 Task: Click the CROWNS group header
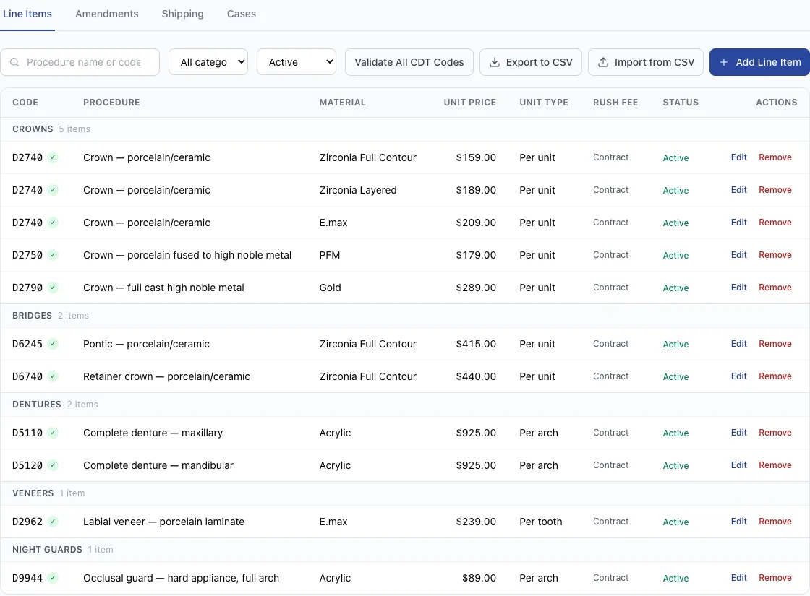405,129
